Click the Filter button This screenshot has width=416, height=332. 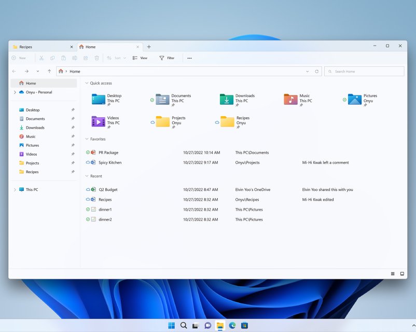tap(167, 58)
